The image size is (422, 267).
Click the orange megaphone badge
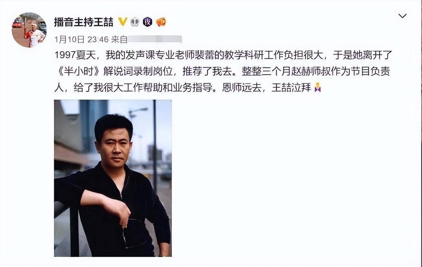161,22
